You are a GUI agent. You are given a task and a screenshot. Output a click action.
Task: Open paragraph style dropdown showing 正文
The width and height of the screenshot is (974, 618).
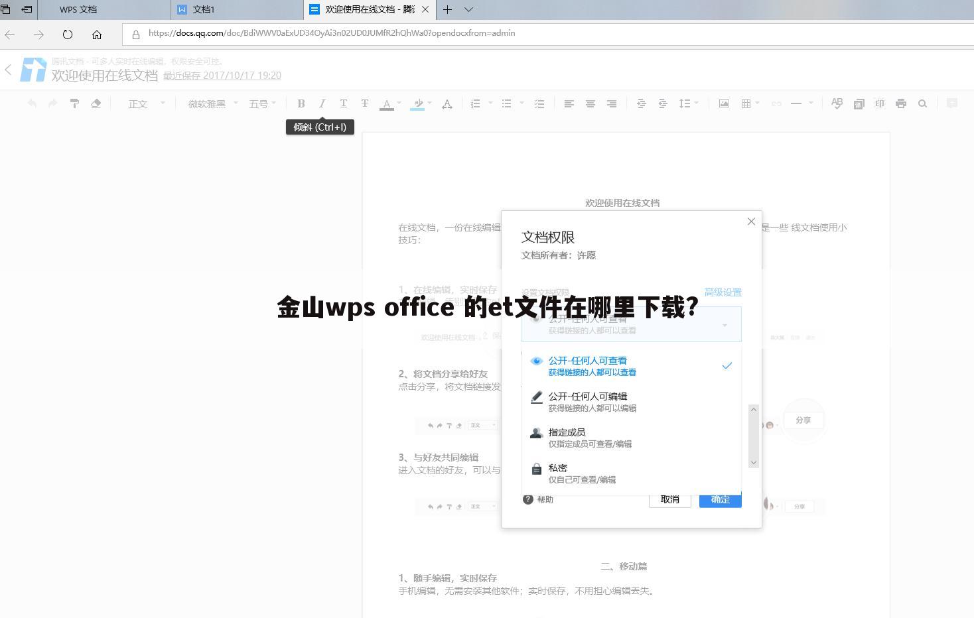[x=147, y=103]
